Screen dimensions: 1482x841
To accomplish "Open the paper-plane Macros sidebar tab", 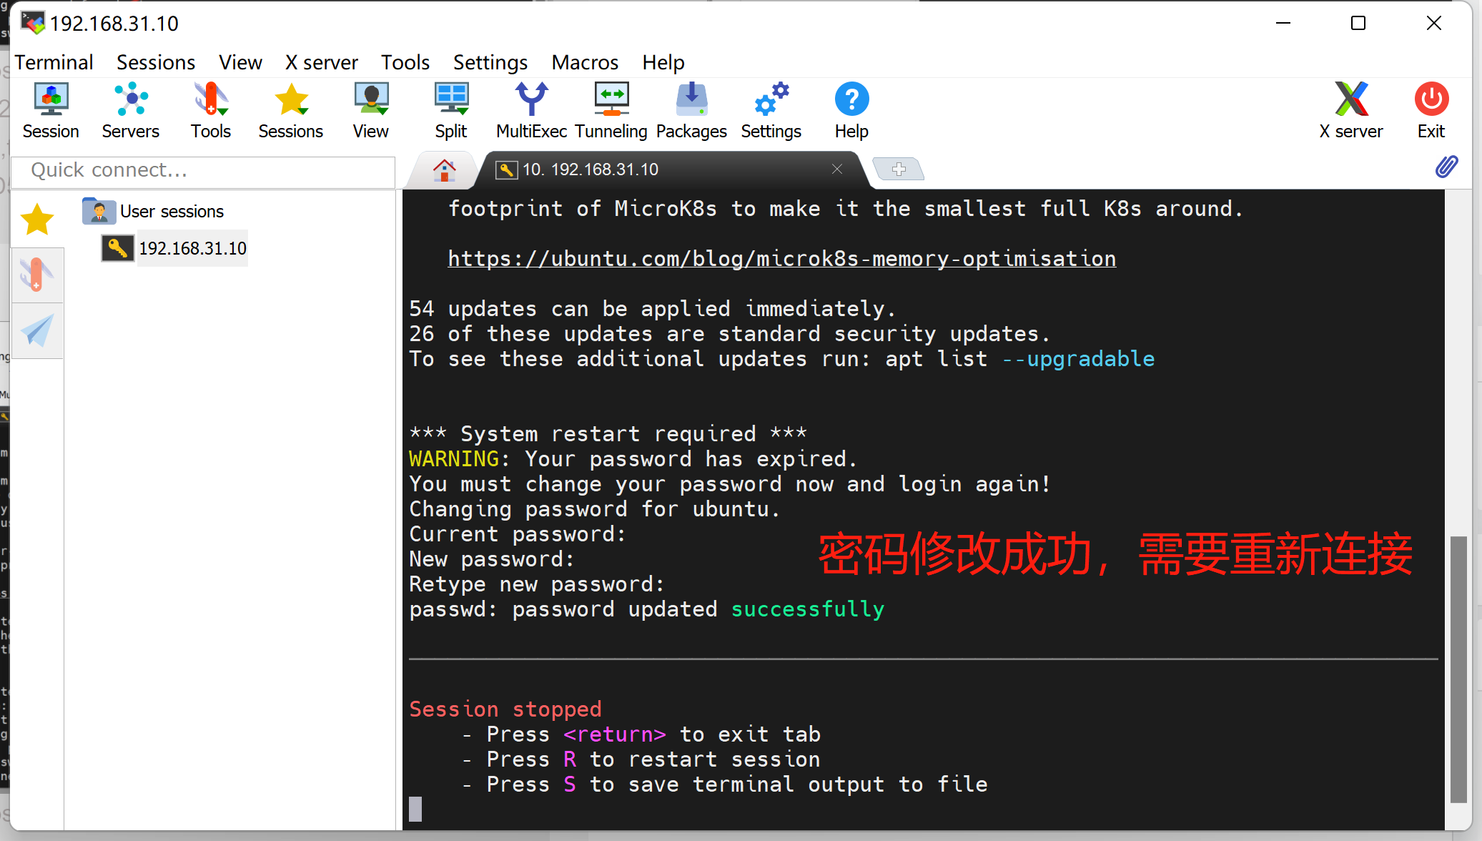I will 36,330.
